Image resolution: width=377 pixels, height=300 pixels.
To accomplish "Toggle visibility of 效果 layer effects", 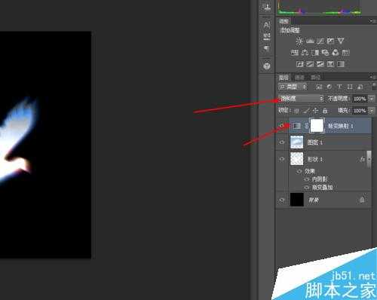I will click(x=299, y=171).
